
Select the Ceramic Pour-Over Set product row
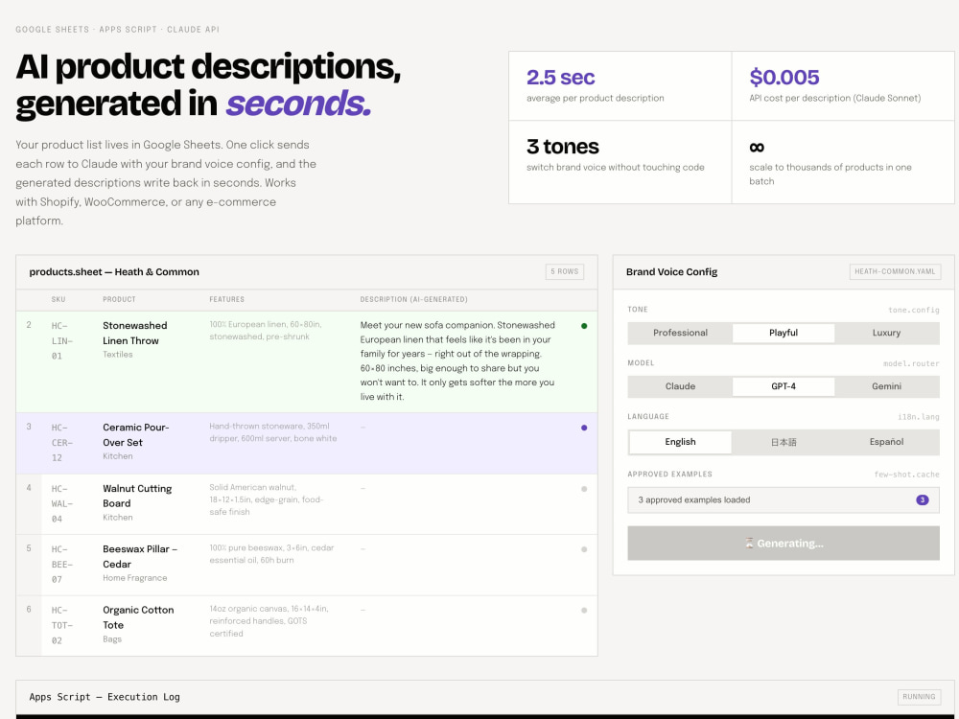[307, 443]
